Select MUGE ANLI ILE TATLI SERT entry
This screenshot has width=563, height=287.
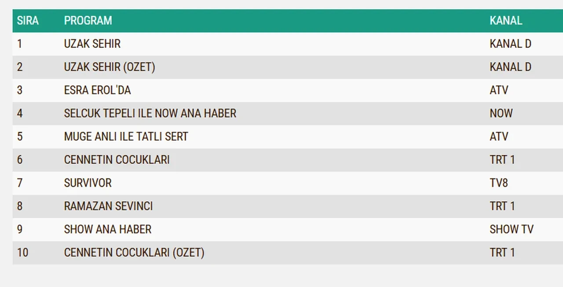click(126, 137)
